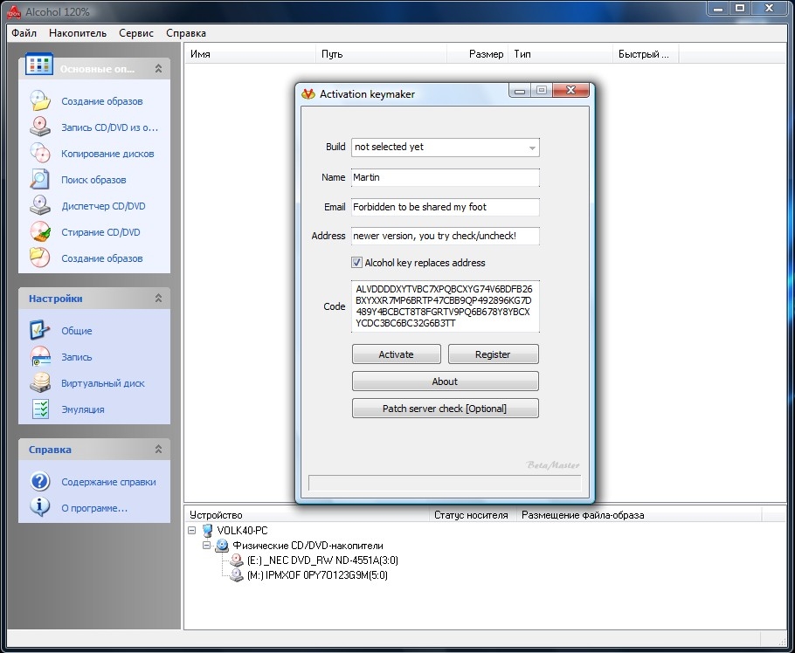Click the Копирование дисков disc icon
The image size is (795, 653).
click(x=40, y=153)
